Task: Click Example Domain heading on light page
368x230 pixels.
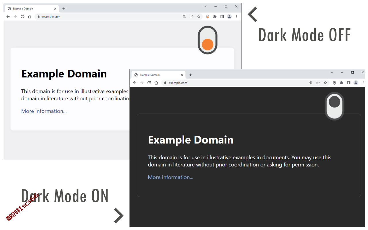Action: [x=64, y=74]
